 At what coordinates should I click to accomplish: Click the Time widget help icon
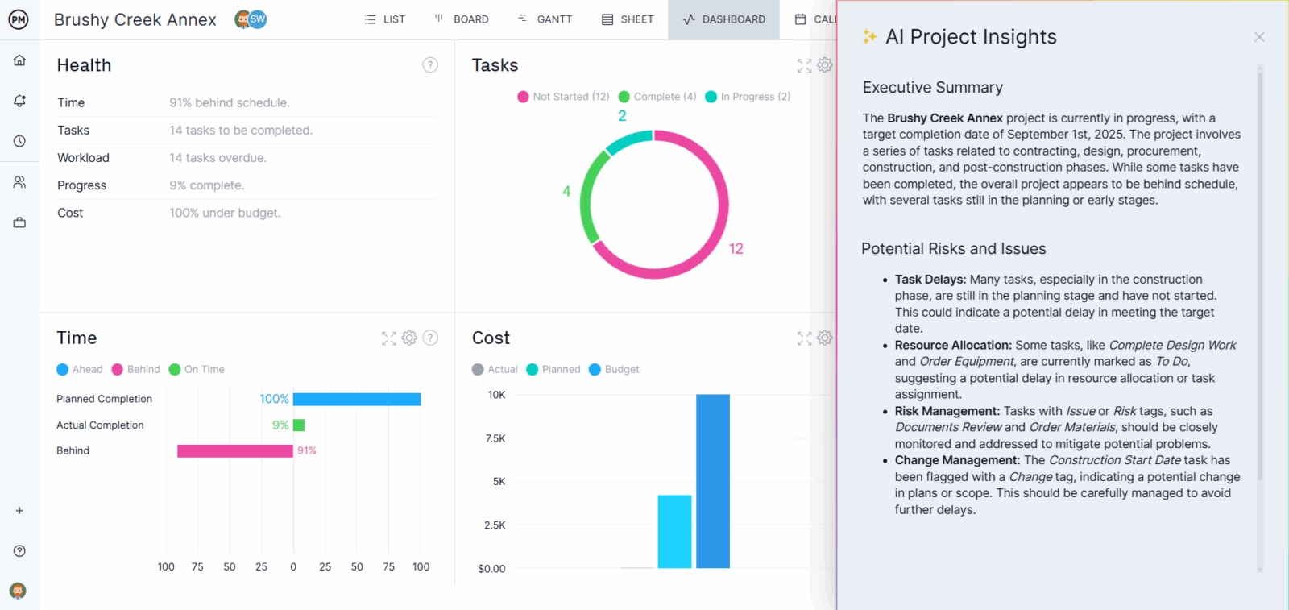click(x=430, y=338)
